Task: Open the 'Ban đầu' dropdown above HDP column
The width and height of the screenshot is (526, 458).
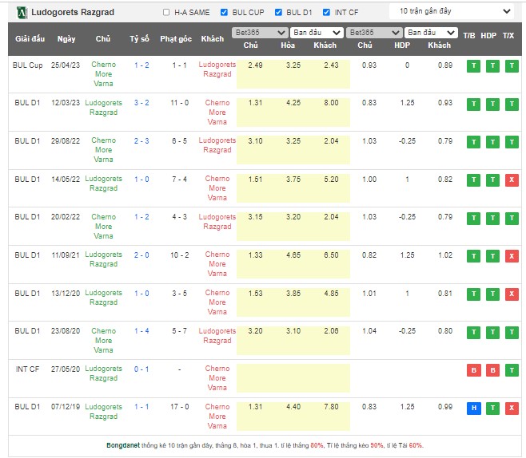Action: click(431, 33)
